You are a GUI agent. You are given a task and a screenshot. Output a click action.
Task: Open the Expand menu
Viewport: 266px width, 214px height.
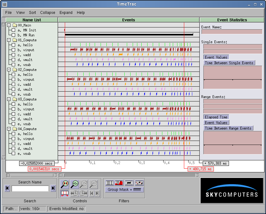[x=66, y=13]
